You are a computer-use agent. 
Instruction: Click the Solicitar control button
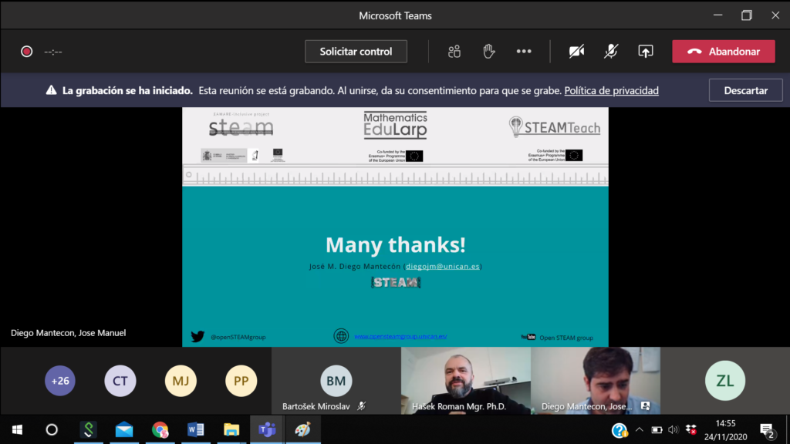(x=356, y=52)
